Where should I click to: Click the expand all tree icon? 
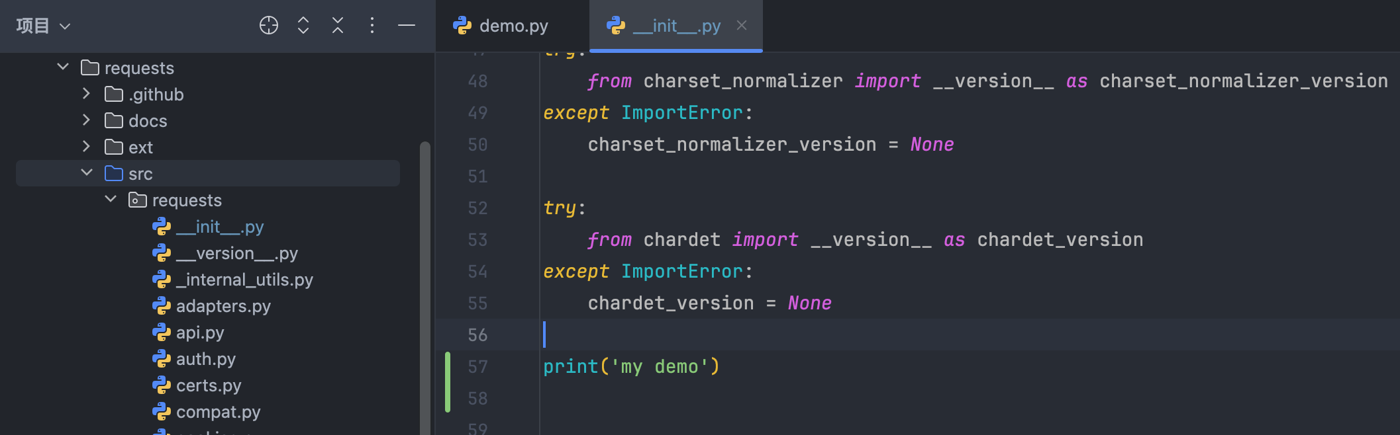pos(303,26)
